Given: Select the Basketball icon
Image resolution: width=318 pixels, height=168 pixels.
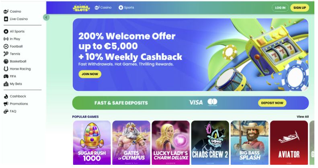Looking at the screenshot, I should coord(6,61).
